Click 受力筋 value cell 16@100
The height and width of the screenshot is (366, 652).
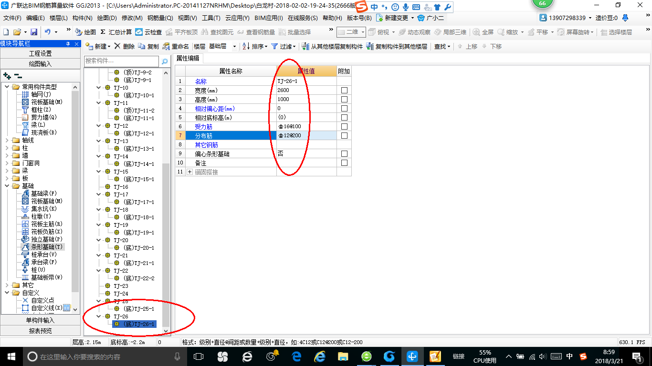point(306,126)
